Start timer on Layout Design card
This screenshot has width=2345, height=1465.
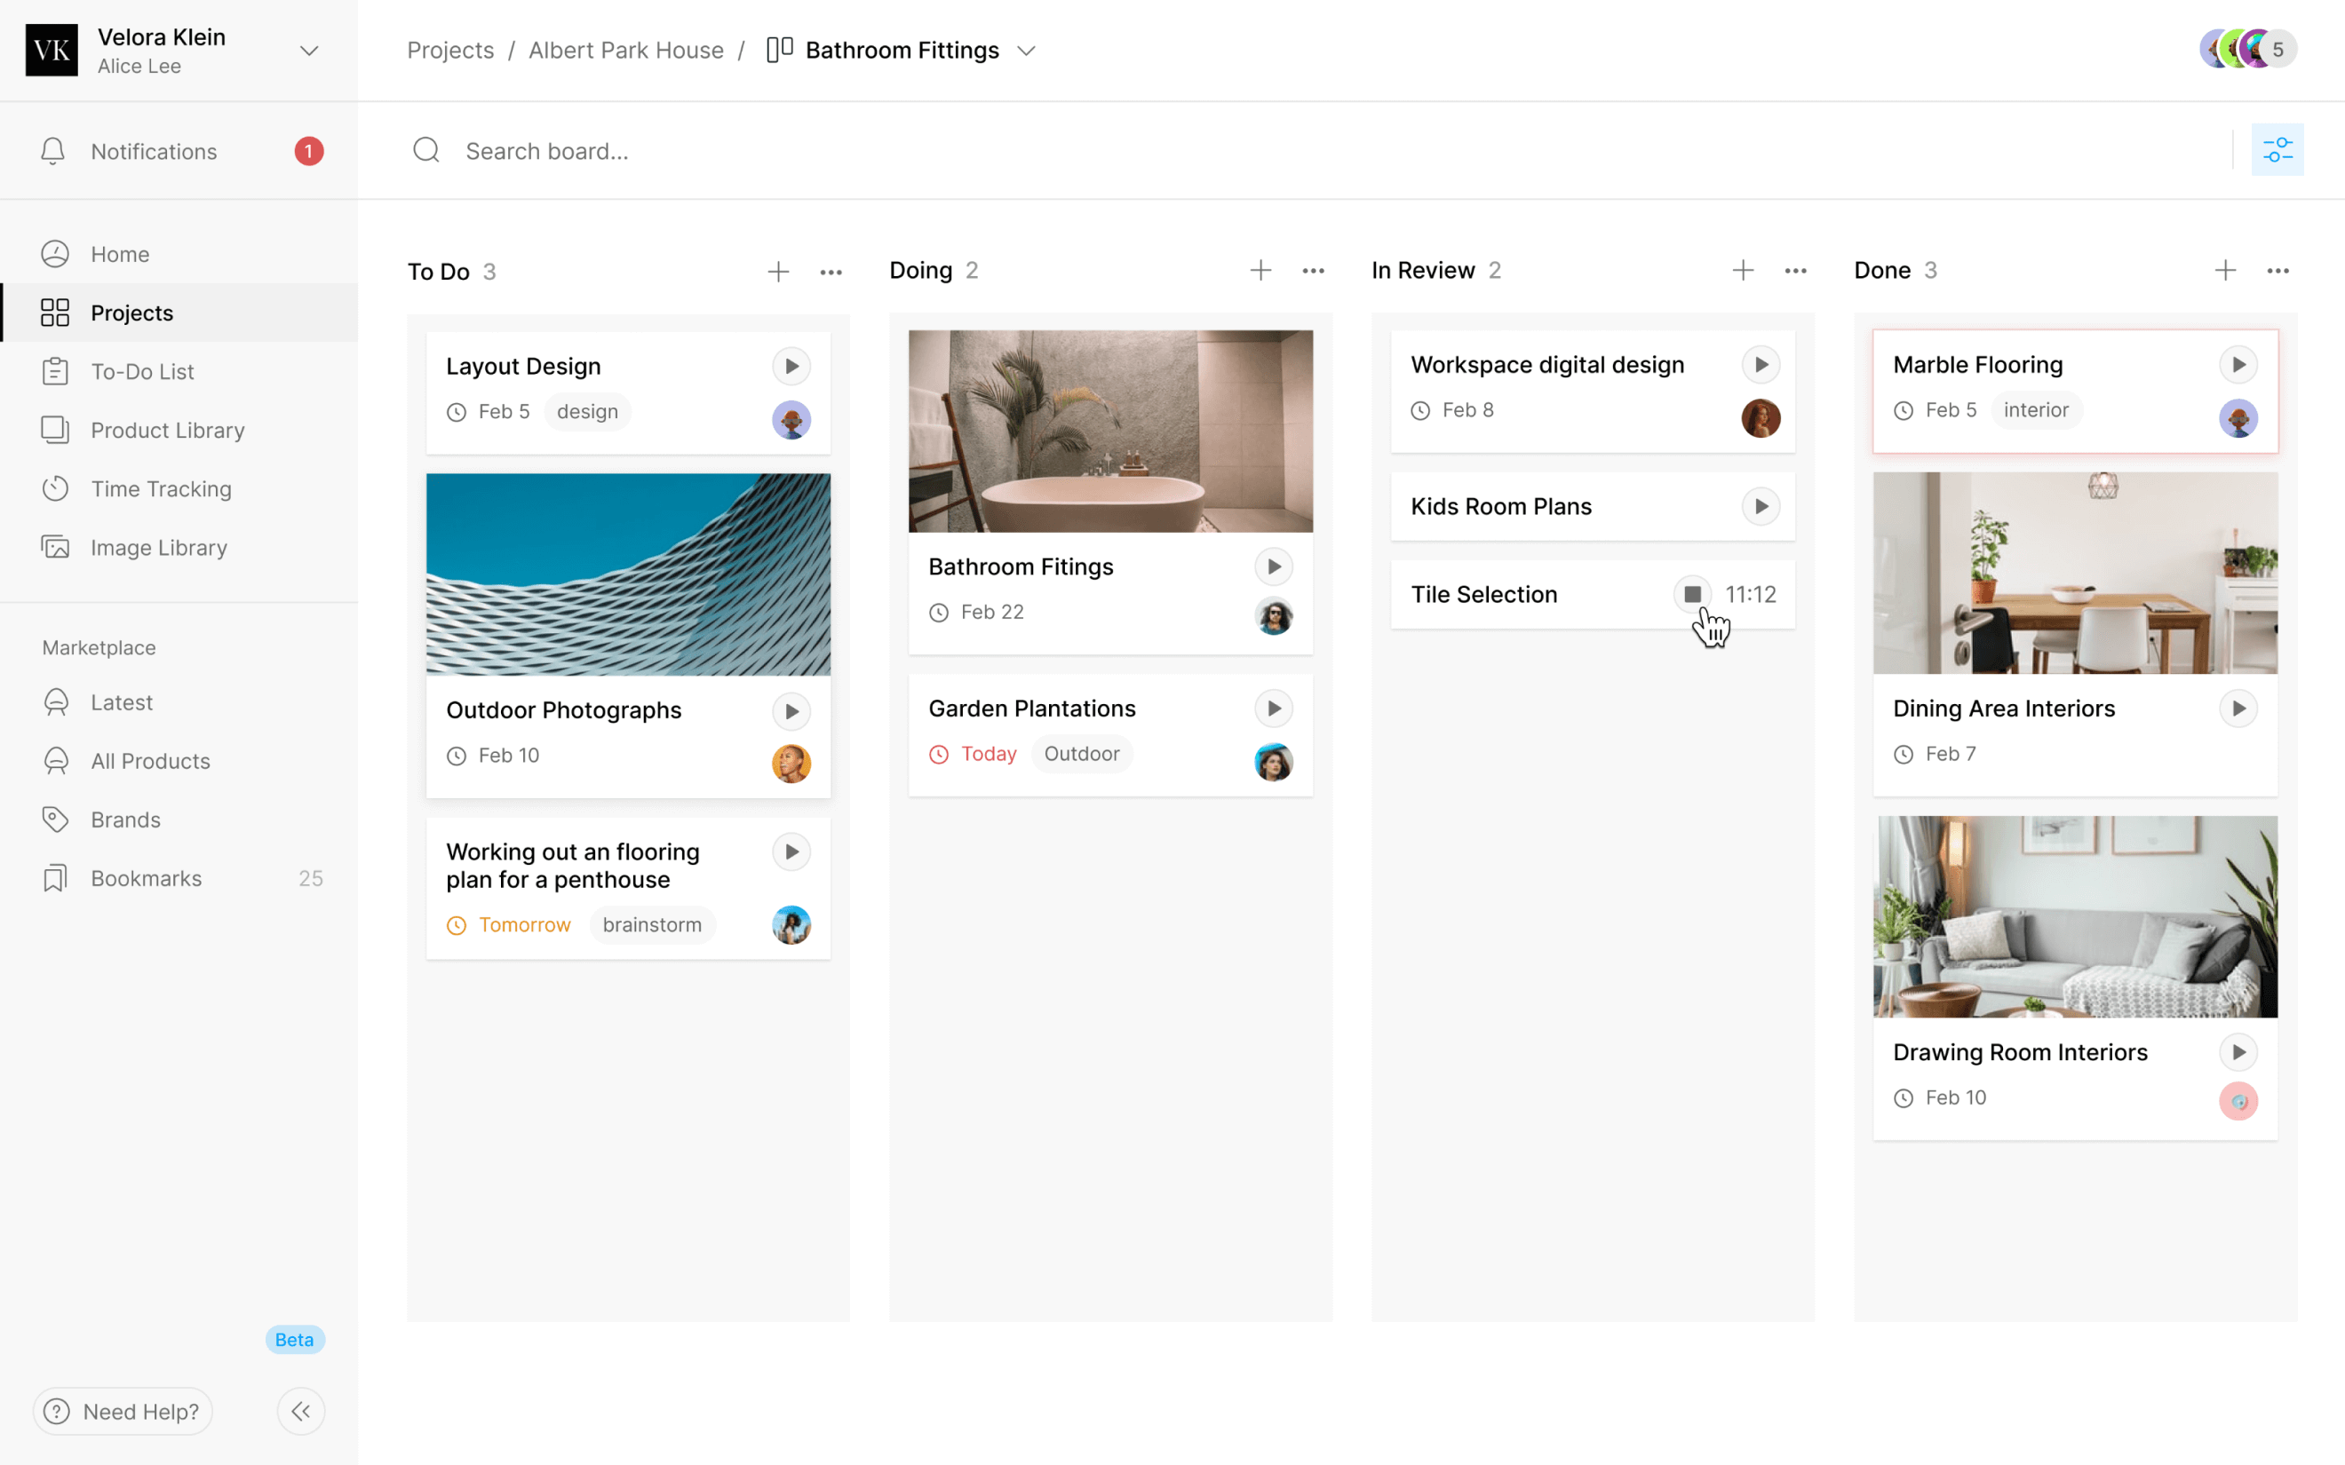(x=791, y=366)
